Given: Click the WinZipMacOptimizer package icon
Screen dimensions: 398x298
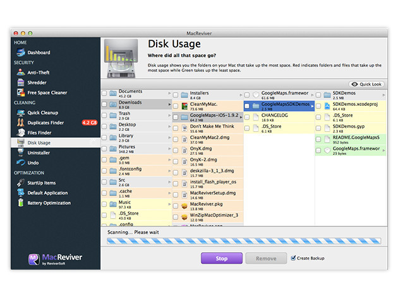Looking at the screenshot, I should [184, 217].
